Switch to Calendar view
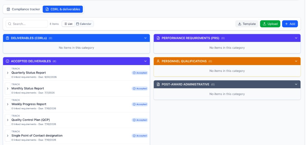The image size is (306, 145). coord(84,24)
